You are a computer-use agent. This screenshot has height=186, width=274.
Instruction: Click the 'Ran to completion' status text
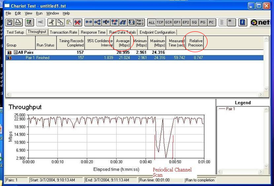point(200,180)
